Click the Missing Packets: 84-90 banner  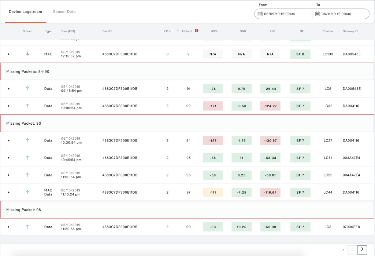tap(187, 72)
